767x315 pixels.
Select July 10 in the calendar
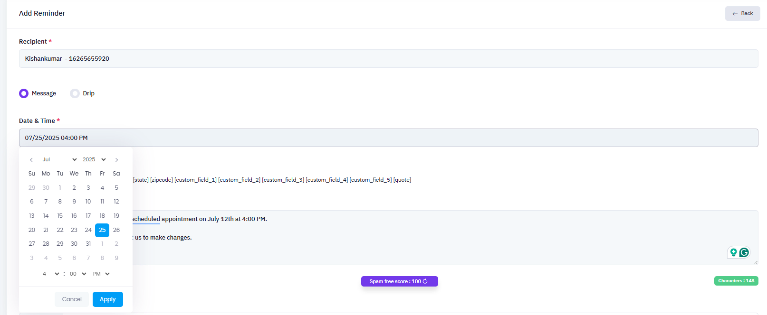(x=88, y=202)
